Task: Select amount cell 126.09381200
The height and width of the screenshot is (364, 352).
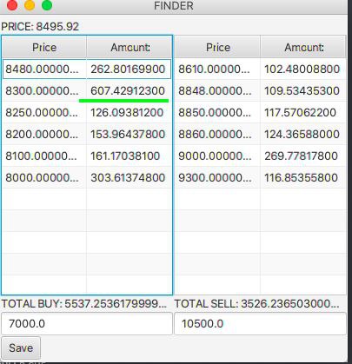Action: (129, 112)
